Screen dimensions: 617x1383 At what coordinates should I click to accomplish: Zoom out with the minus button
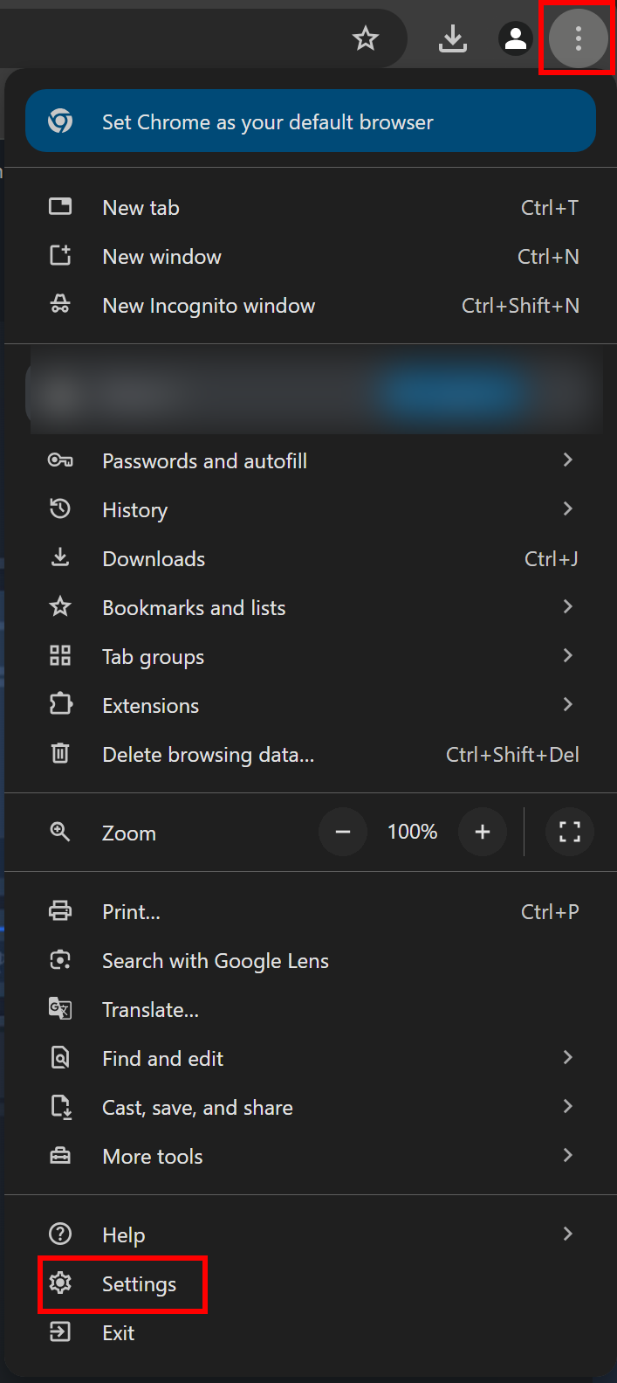(x=343, y=832)
